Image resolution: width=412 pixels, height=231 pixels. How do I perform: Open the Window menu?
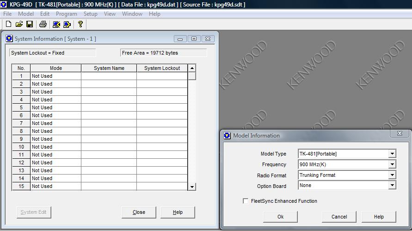click(132, 14)
